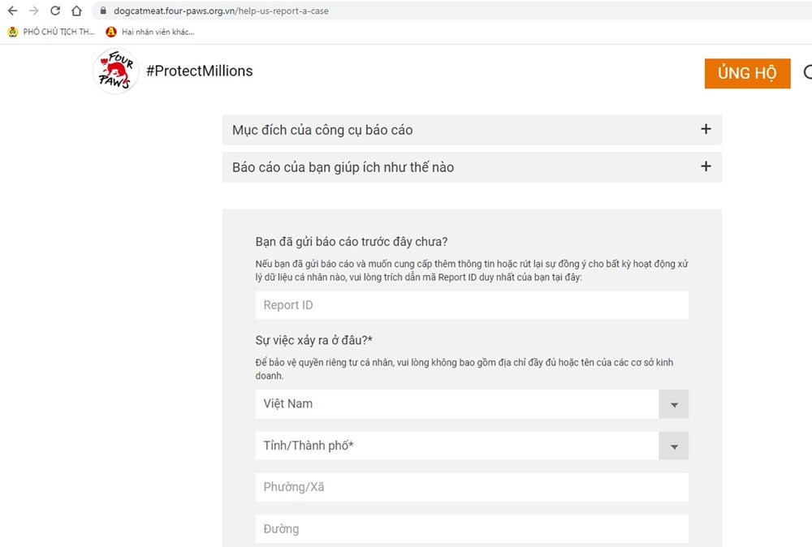Open the Four Paws logo
The width and height of the screenshot is (812, 547).
115,71
